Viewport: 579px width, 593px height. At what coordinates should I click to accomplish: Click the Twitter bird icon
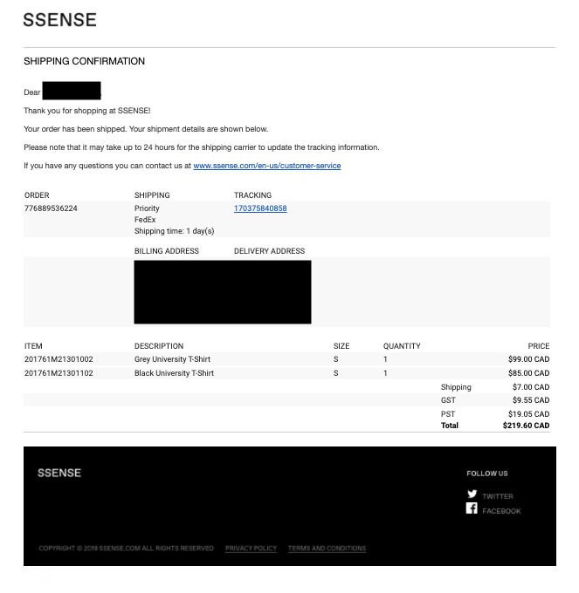(x=472, y=494)
